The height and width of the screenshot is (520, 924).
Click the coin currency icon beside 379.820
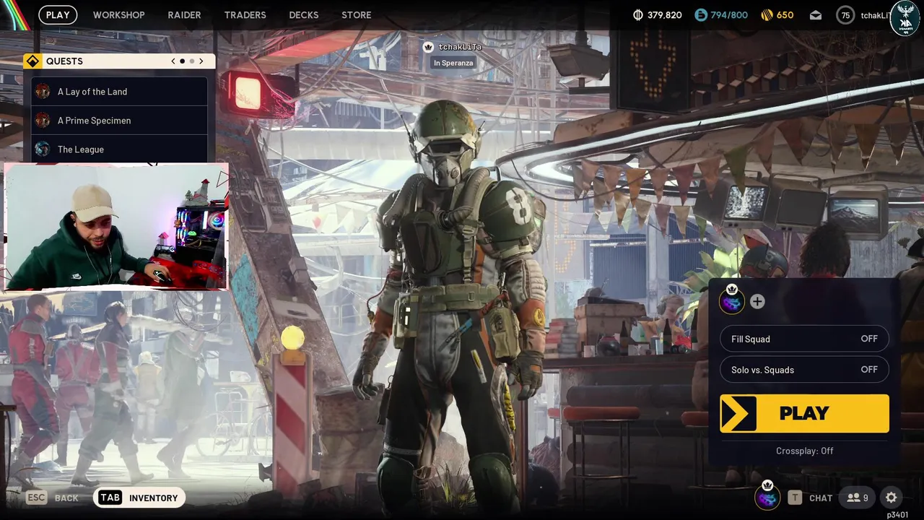[x=637, y=14]
